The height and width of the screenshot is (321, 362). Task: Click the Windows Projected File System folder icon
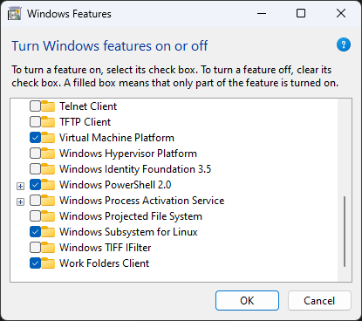pos(48,216)
